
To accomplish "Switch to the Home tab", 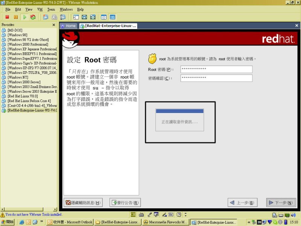I will pos(68,26).
